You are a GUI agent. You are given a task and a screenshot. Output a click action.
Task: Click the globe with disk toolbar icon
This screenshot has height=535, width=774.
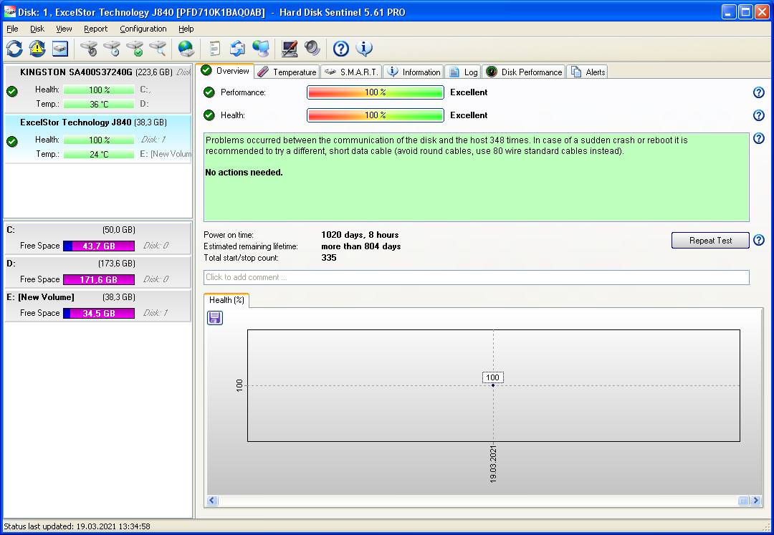coord(186,48)
